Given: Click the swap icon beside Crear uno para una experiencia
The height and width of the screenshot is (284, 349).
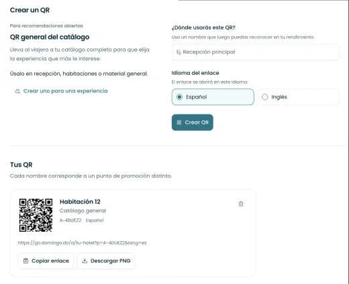Looking at the screenshot, I should pyautogui.click(x=17, y=91).
